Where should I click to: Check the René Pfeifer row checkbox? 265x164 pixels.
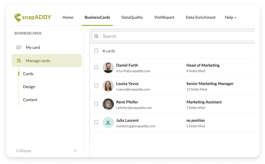click(x=96, y=104)
